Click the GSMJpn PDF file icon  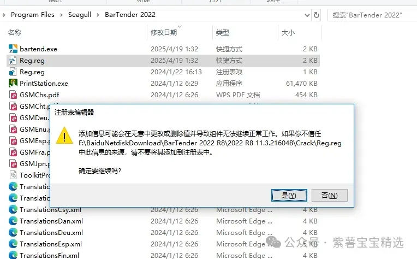tap(13, 163)
